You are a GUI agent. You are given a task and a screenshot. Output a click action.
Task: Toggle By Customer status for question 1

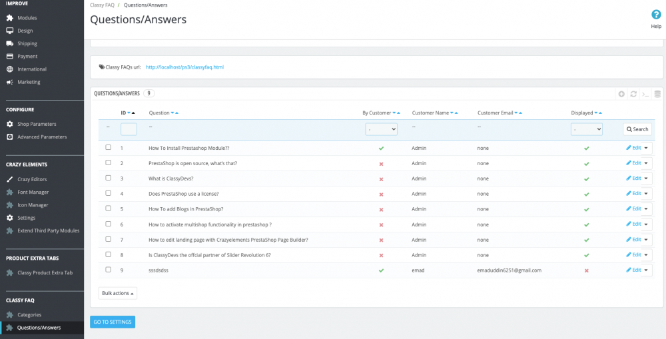click(x=381, y=149)
